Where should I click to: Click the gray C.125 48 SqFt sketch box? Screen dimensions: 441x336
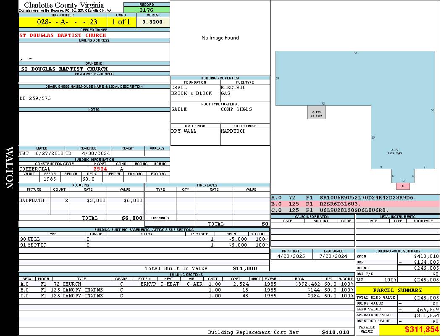tap(317, 113)
